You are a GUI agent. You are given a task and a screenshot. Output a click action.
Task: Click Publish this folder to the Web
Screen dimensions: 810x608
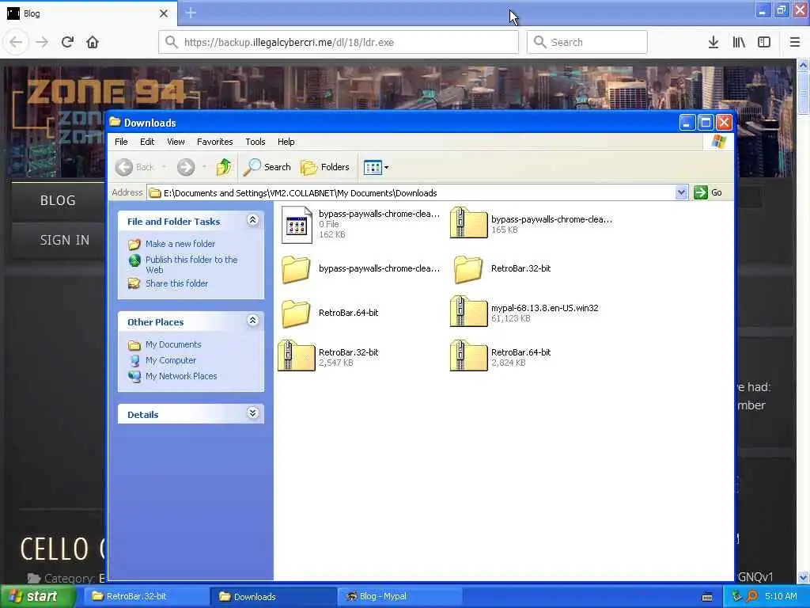[x=191, y=264]
